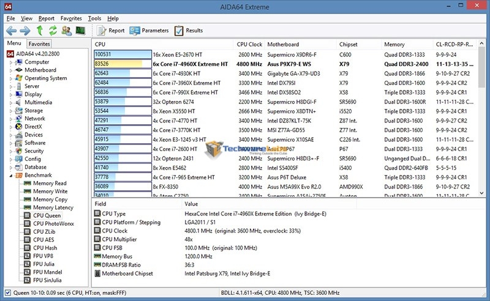Open the Help menu
This screenshot has width=490, height=301.
[113, 18]
